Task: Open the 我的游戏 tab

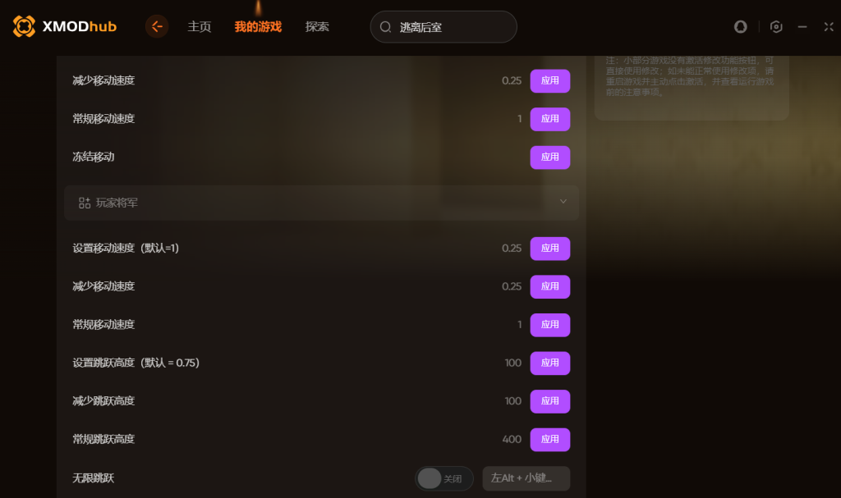Action: click(258, 27)
